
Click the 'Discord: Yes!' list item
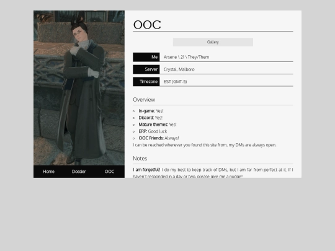(x=151, y=118)
